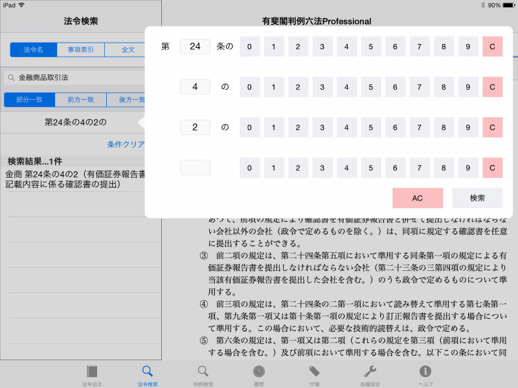Tap the battery status icon

pyautogui.click(x=508, y=5)
